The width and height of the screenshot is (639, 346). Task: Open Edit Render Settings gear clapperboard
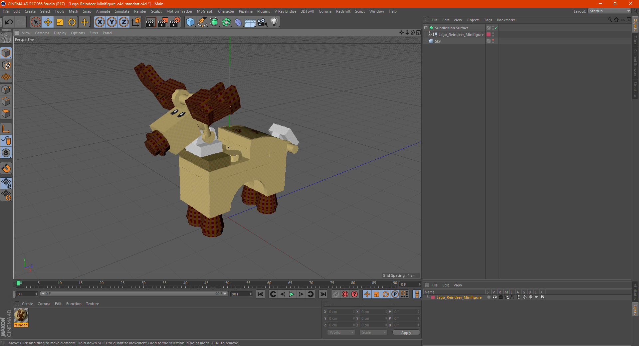[x=175, y=22]
